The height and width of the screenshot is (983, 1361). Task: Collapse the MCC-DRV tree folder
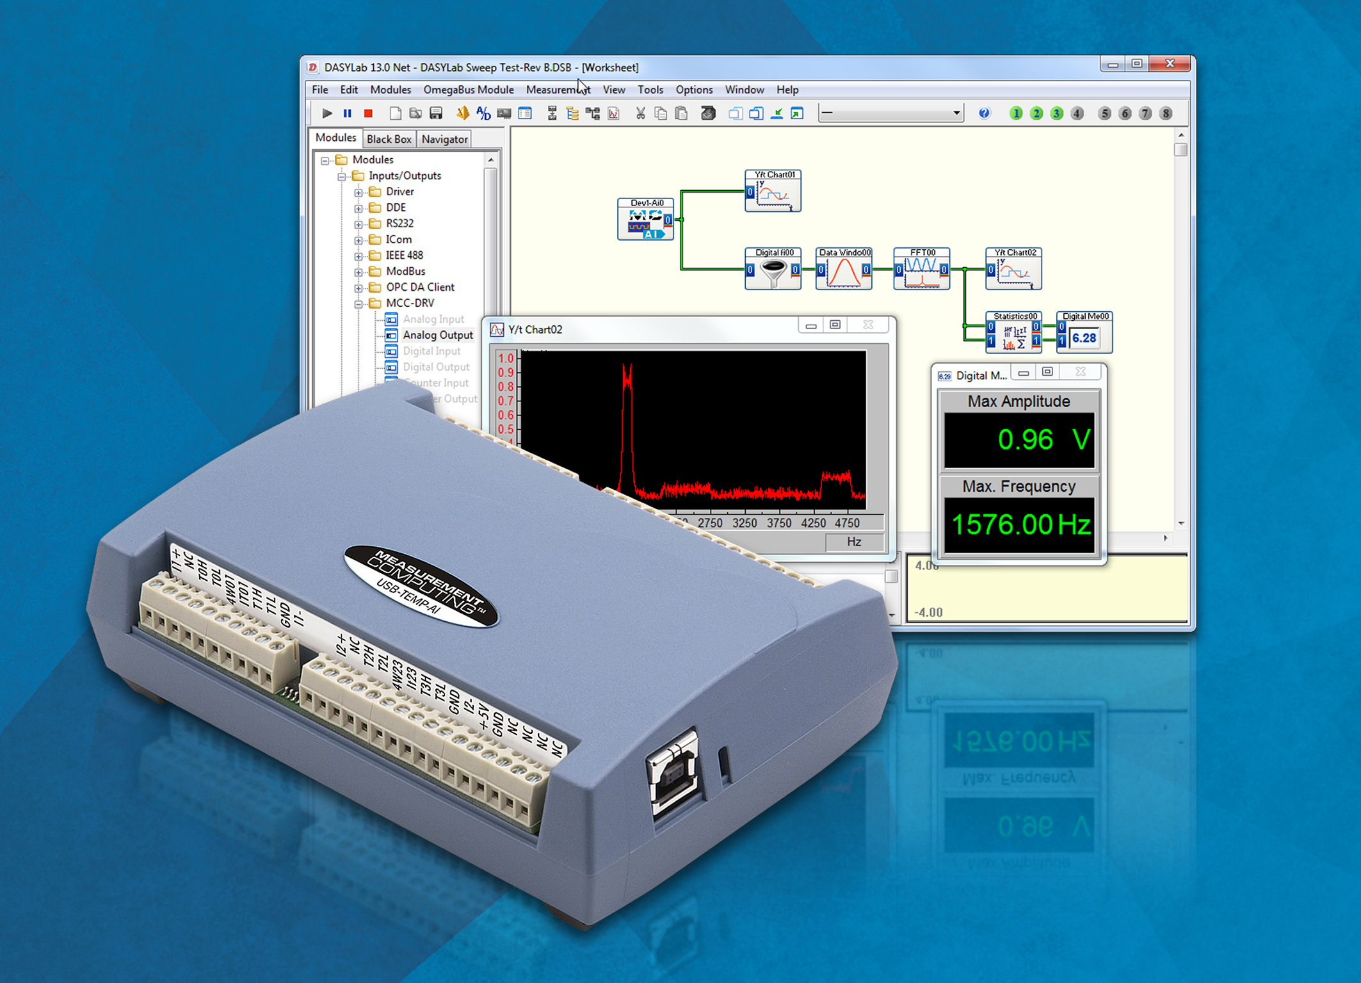(x=358, y=304)
